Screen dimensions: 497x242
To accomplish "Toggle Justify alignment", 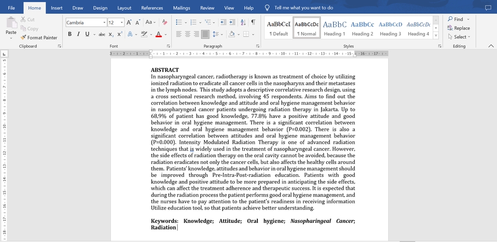I will tap(205, 34).
